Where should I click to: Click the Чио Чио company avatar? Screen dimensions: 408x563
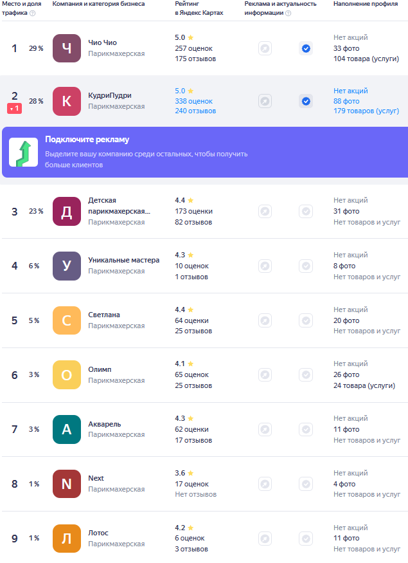point(67,48)
